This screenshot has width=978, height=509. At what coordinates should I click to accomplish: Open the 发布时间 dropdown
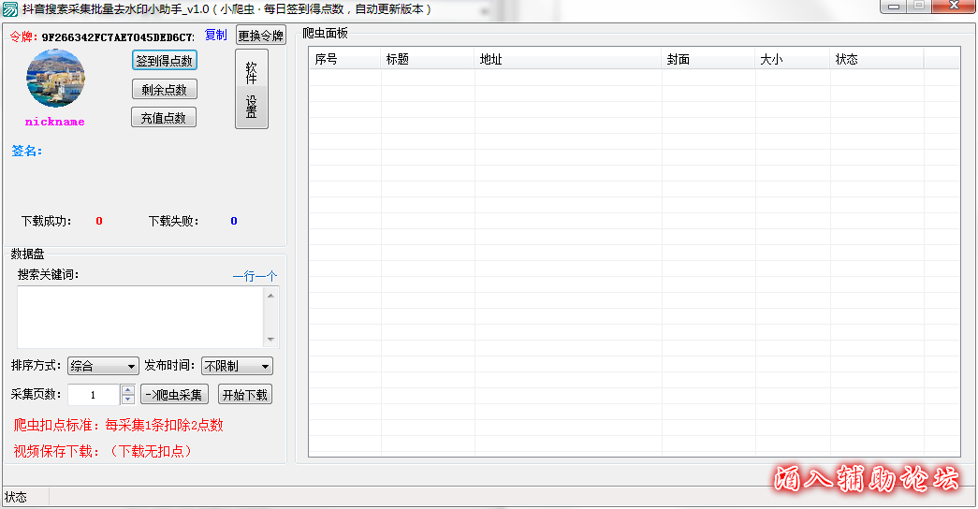pos(237,367)
